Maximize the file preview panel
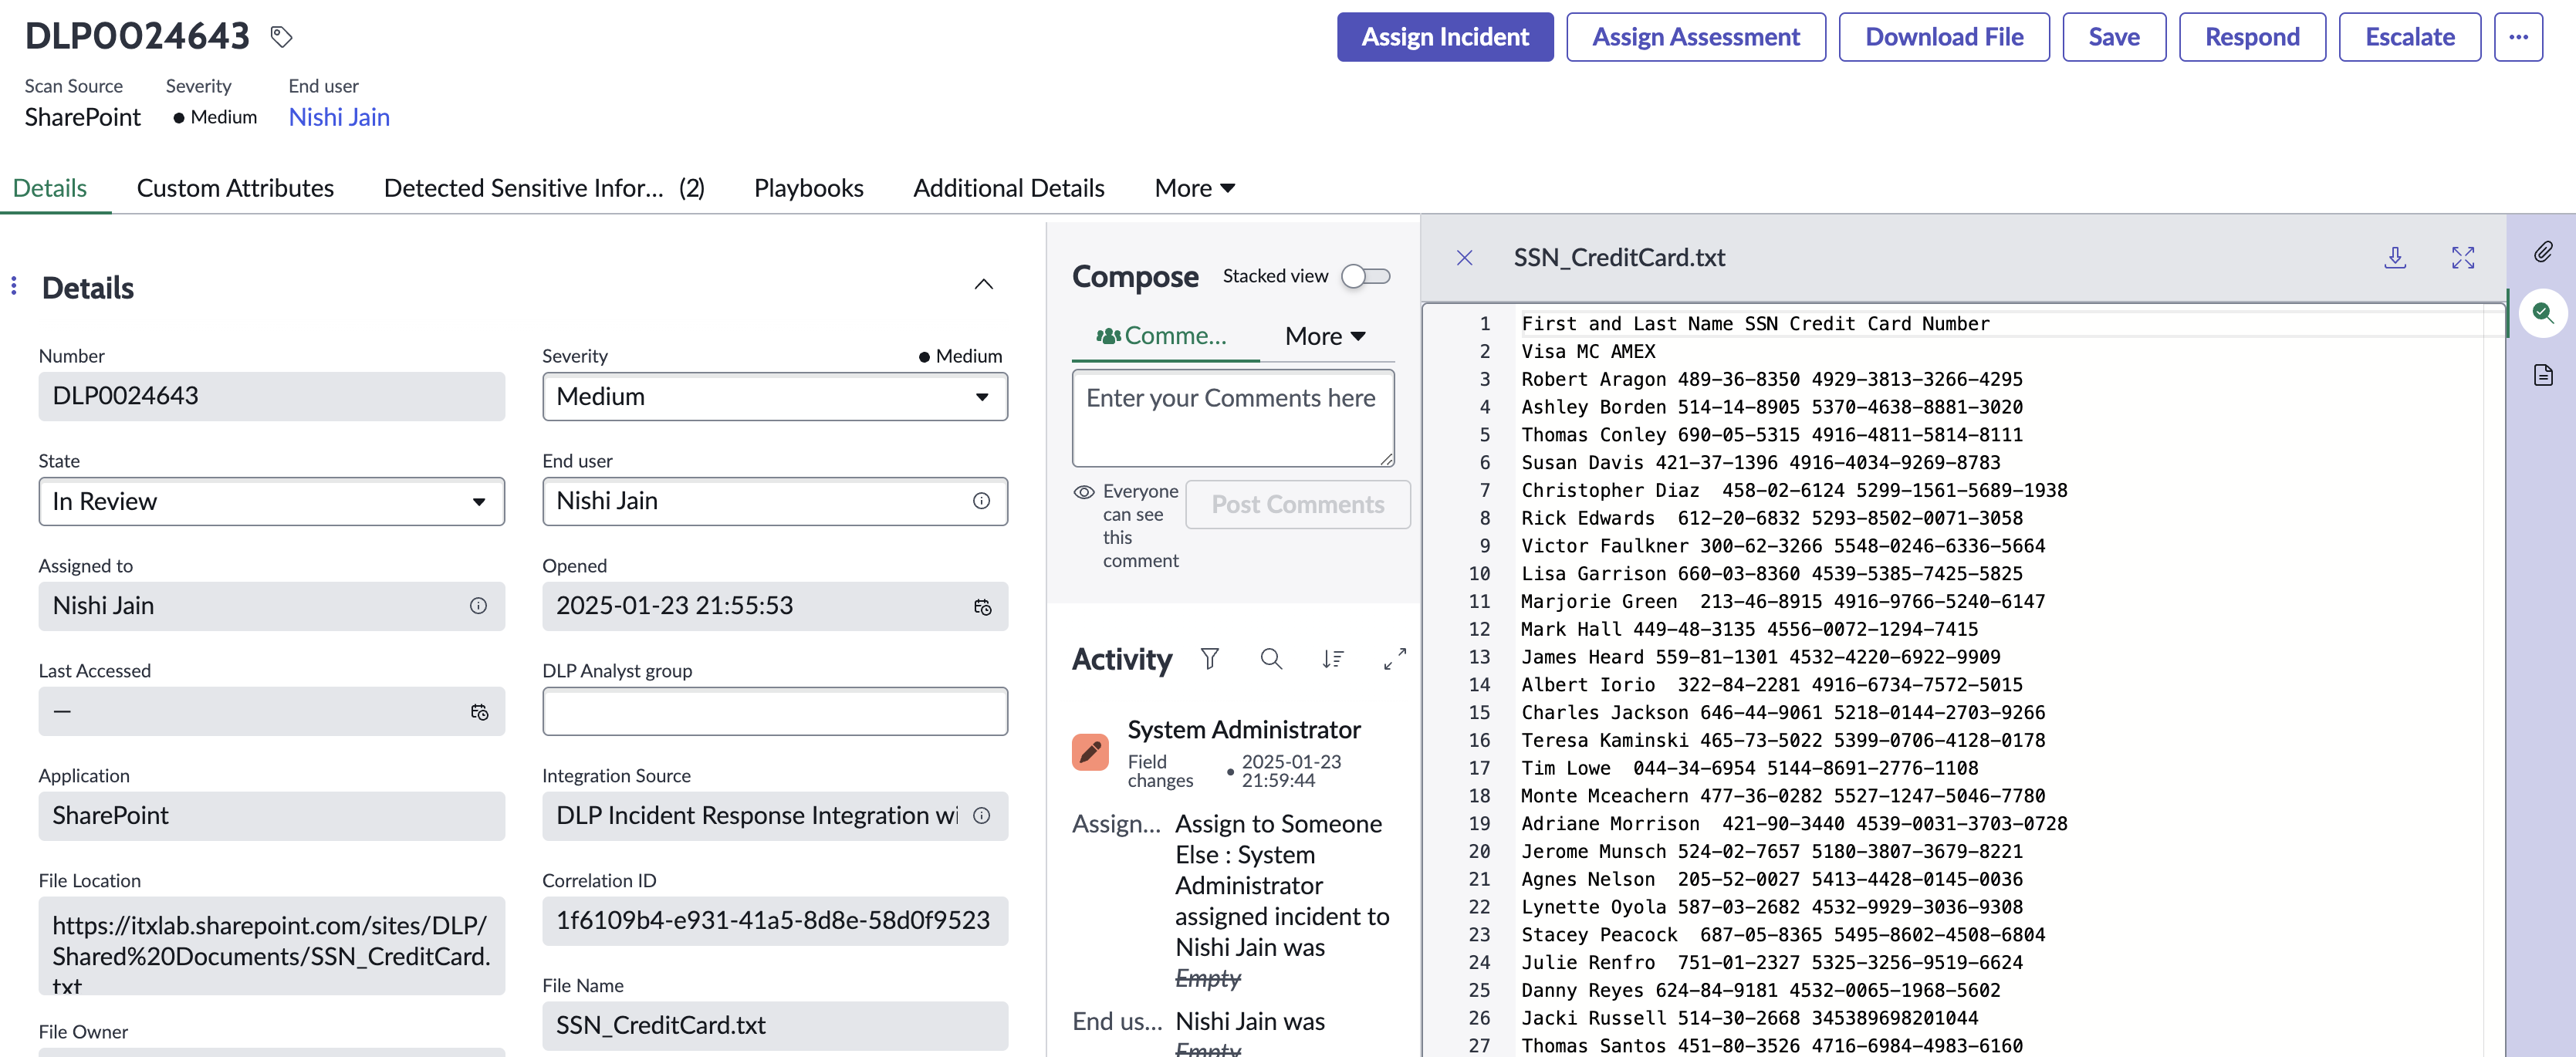Image resolution: width=2576 pixels, height=1057 pixels. [2463, 258]
